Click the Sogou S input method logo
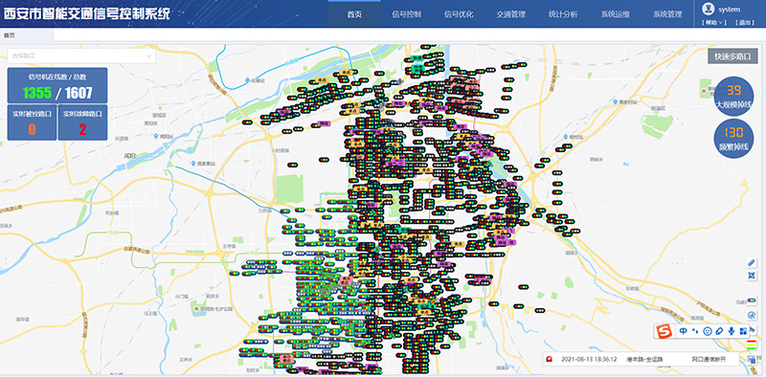Image resolution: width=766 pixels, height=377 pixels. click(x=664, y=331)
